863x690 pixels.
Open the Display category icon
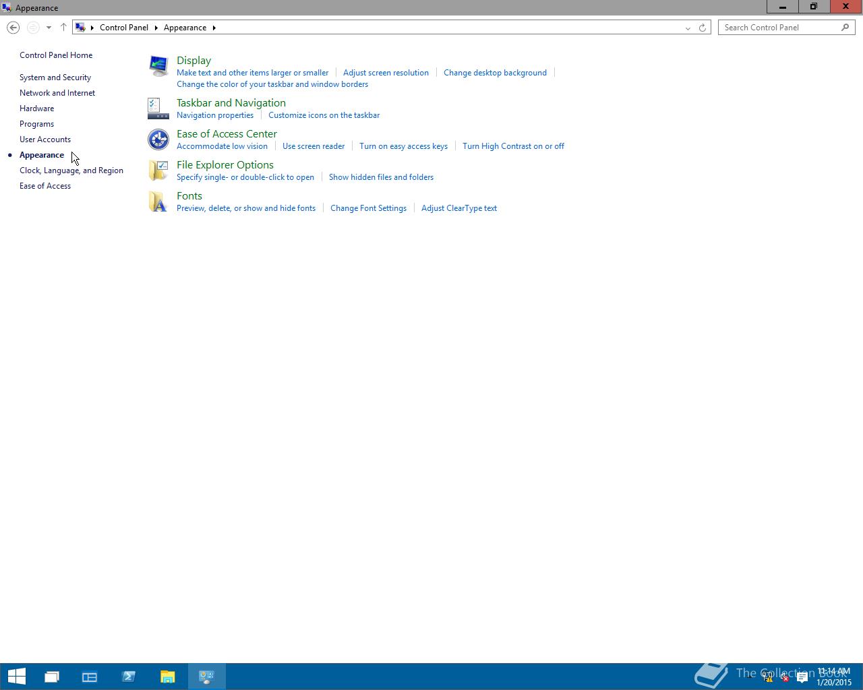pyautogui.click(x=158, y=66)
